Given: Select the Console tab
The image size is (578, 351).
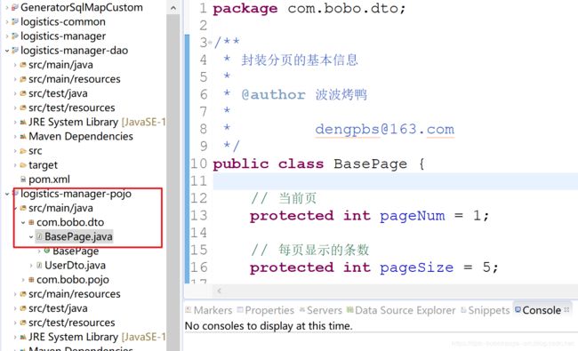Looking at the screenshot, I should click(x=542, y=310).
